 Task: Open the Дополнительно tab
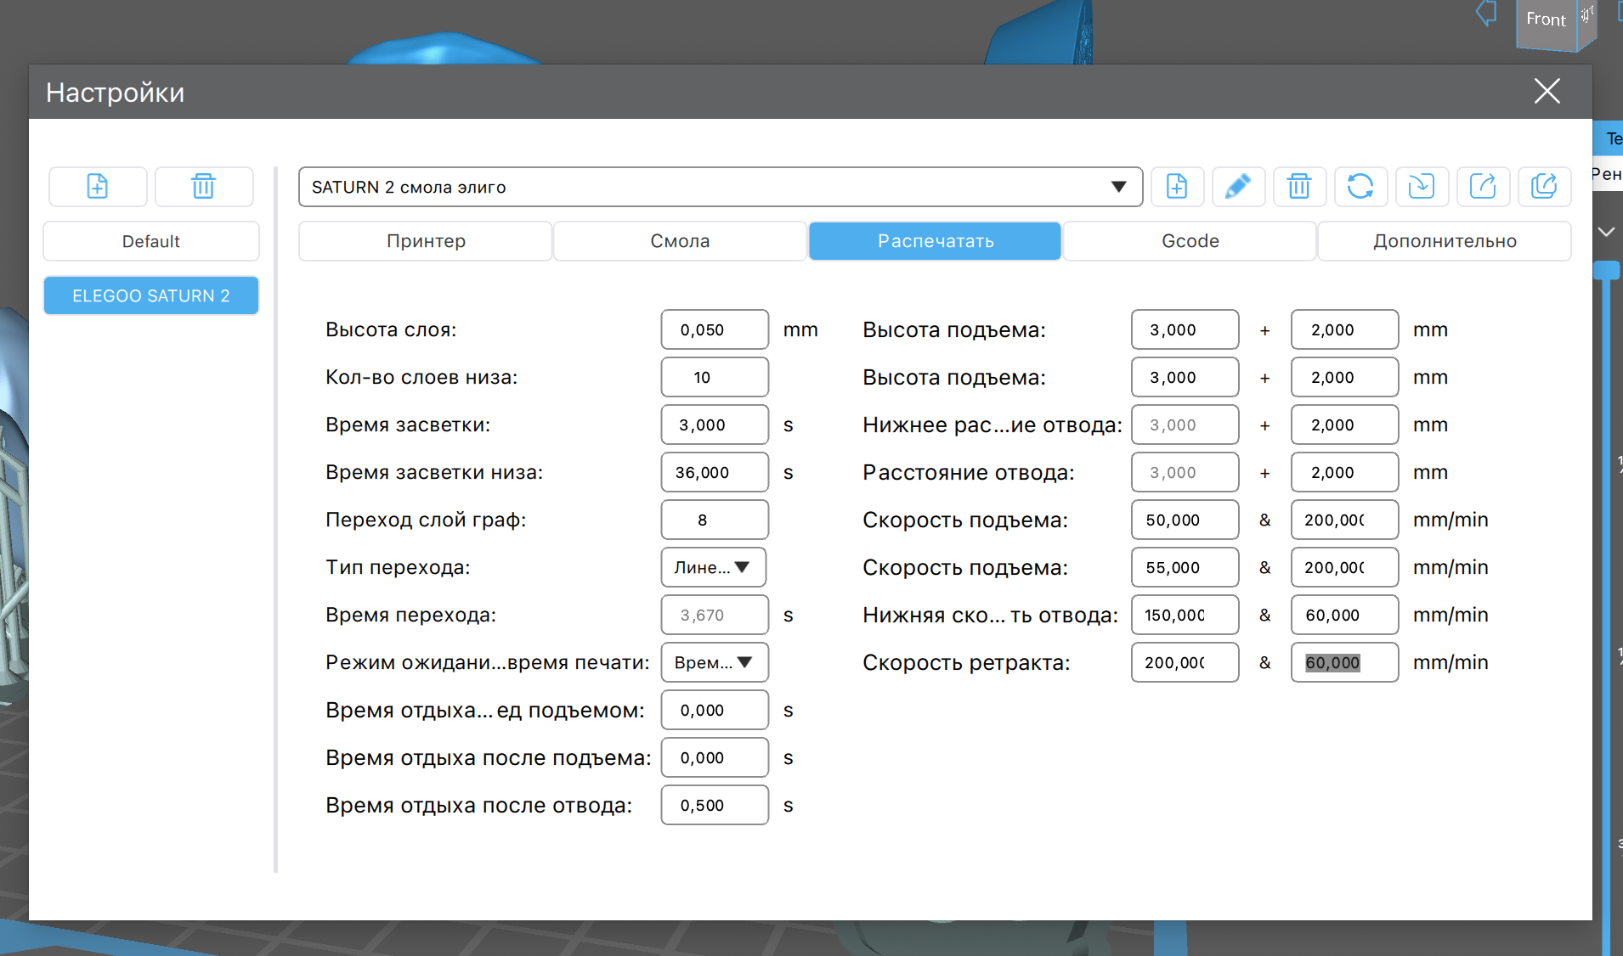(1445, 241)
